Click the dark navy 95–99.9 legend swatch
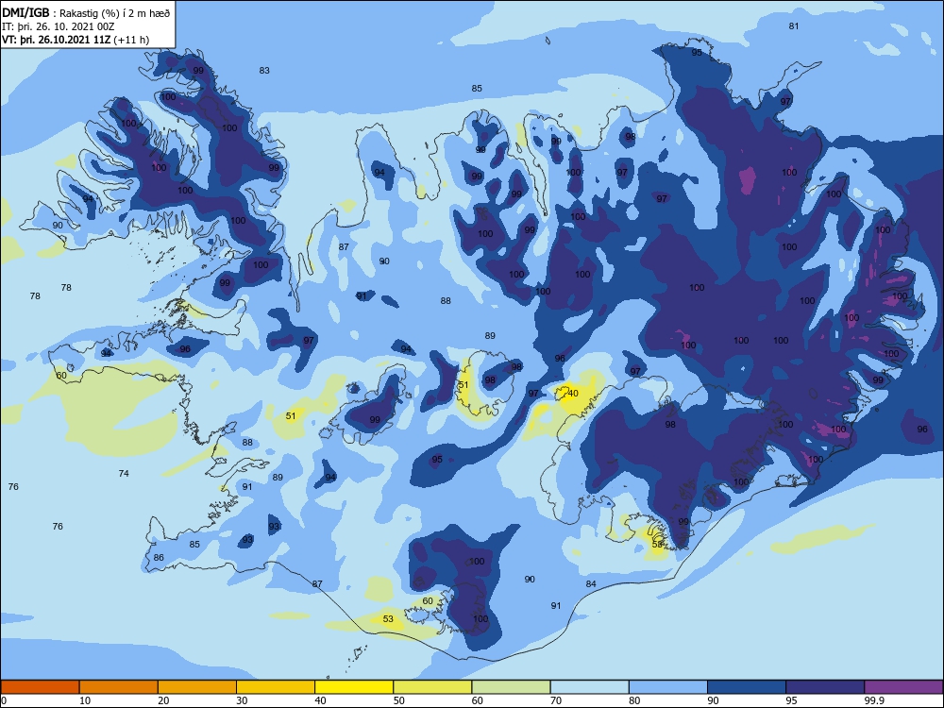944x708 pixels. click(825, 687)
